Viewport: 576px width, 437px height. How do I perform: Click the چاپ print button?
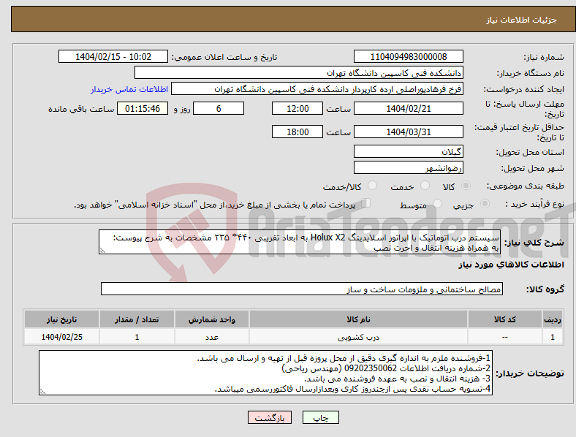(x=321, y=417)
